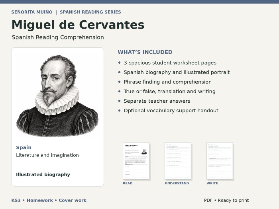Click 'Illustrated biography' bold label
This screenshot has width=279, height=209.
pos(43,174)
